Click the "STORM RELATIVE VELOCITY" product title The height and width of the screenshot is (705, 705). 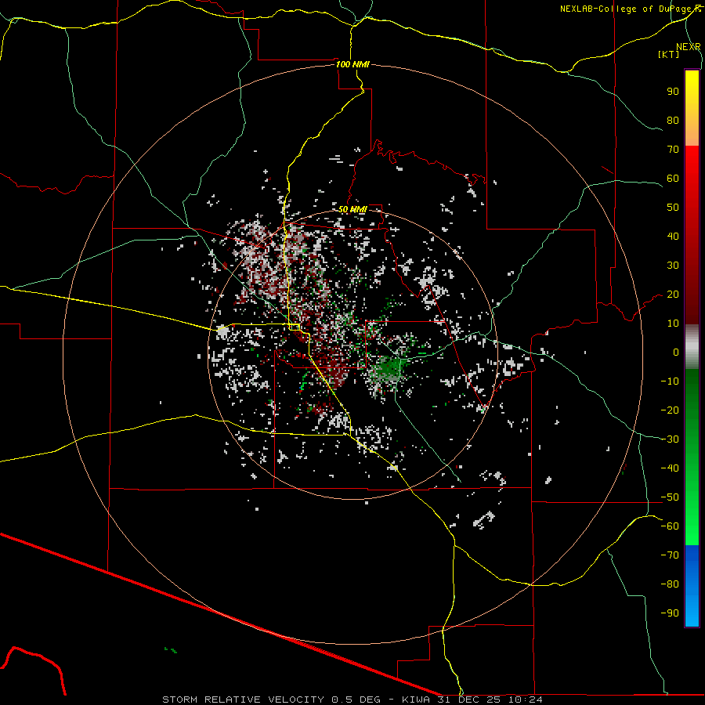pyautogui.click(x=243, y=700)
